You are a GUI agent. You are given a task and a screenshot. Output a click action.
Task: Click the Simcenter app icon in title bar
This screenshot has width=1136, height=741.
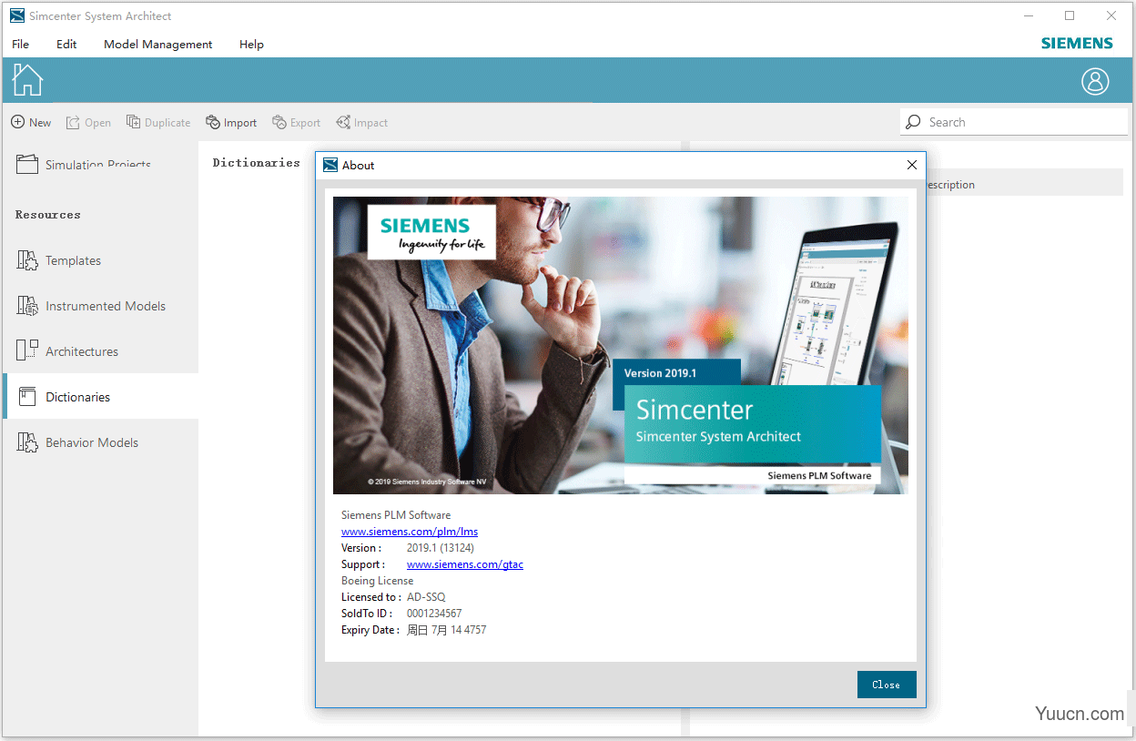pyautogui.click(x=16, y=15)
